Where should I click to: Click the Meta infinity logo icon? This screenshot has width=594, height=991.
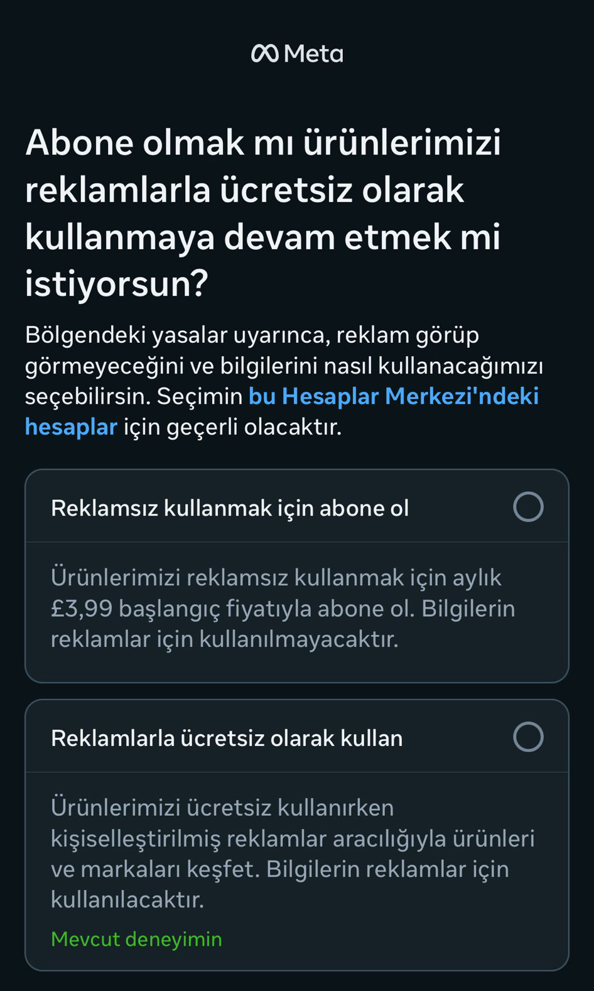click(x=264, y=53)
